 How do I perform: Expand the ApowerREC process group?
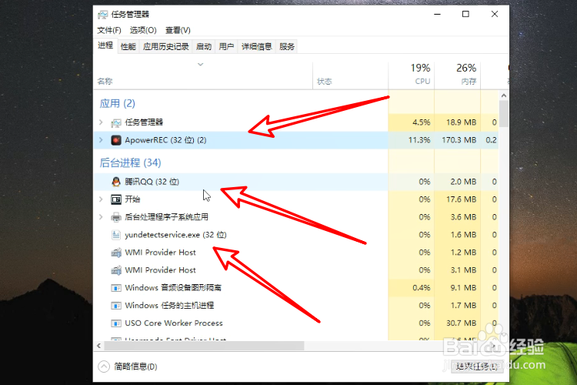tap(101, 140)
